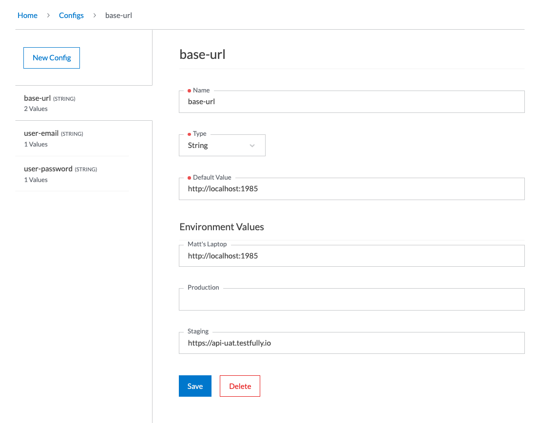Image resolution: width=538 pixels, height=423 pixels.
Task: Click base-url text in the breadcrumb
Action: (118, 16)
